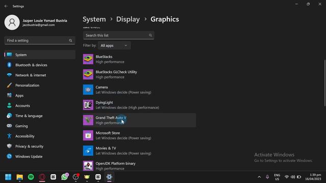Navigate to System breadcrumb
The height and width of the screenshot is (183, 326).
click(x=94, y=19)
